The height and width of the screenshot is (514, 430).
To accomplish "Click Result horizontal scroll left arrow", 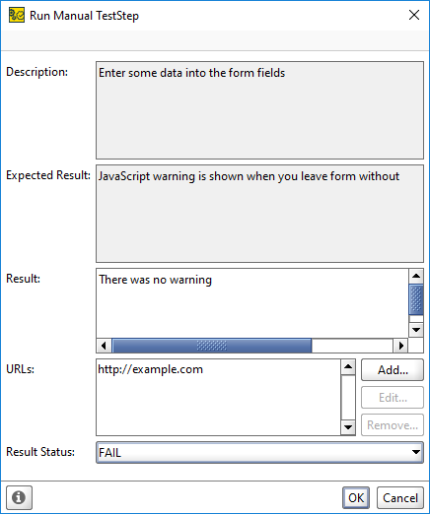I will pos(104,346).
